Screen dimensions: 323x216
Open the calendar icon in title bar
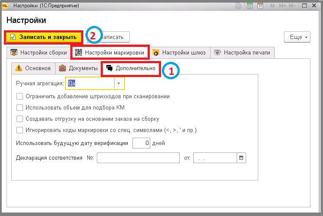tap(260, 6)
